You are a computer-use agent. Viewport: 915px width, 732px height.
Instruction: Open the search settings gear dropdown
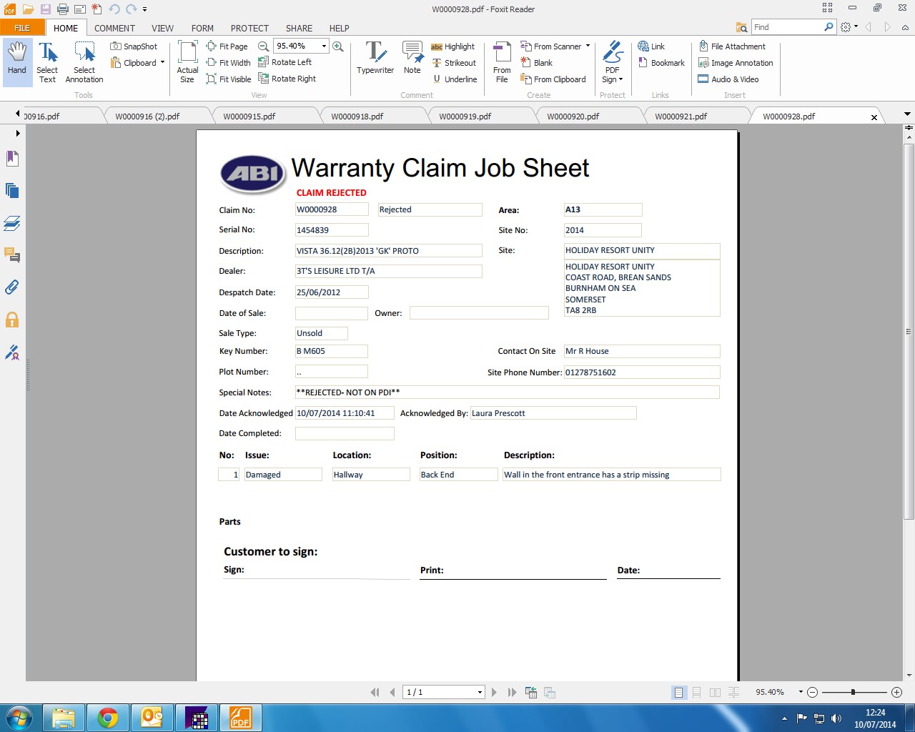pos(849,27)
